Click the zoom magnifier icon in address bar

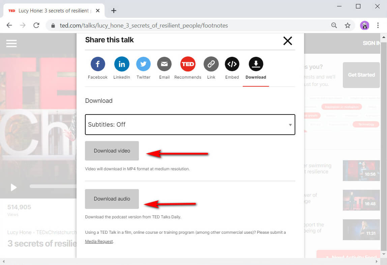pyautogui.click(x=334, y=25)
